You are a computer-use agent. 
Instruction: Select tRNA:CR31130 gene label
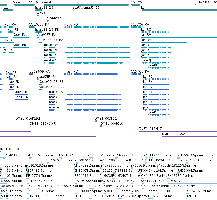[x=206, y=2]
